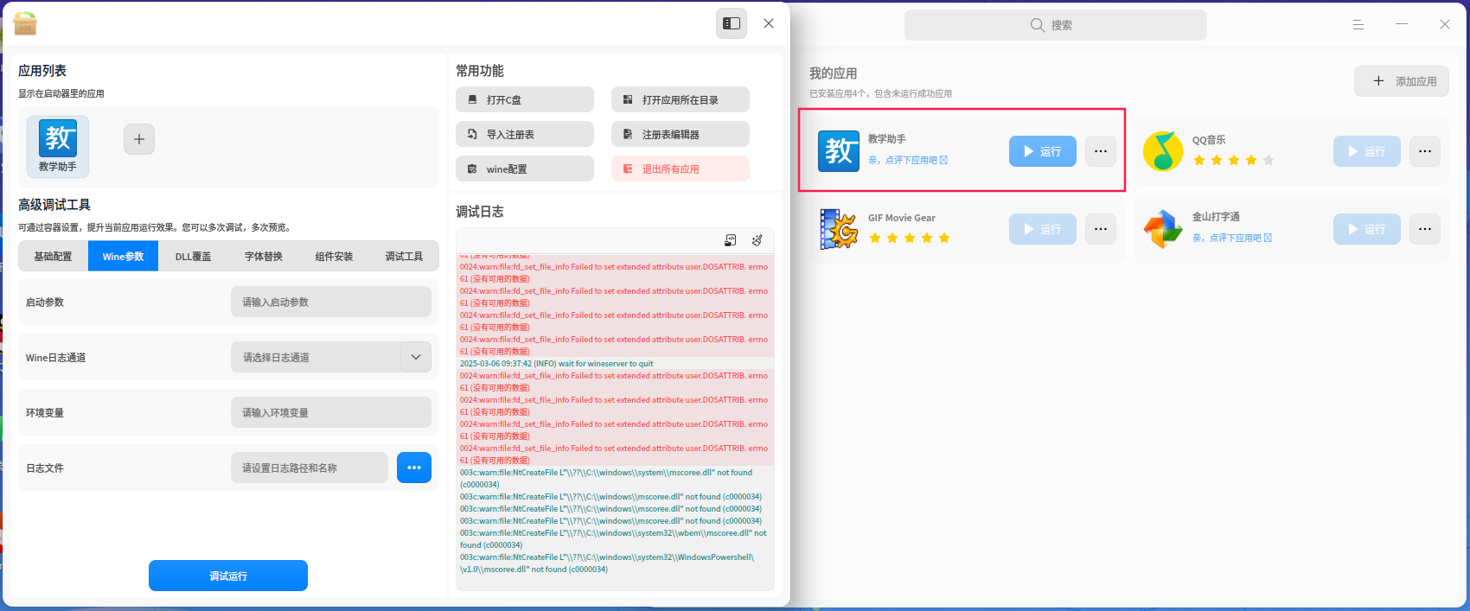Run 金山打字通 with its 运行 button
Screen dimensions: 1470x611
[x=1366, y=229]
